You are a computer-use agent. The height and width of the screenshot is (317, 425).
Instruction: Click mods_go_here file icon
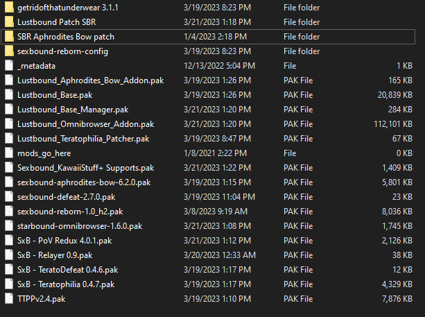(9, 153)
